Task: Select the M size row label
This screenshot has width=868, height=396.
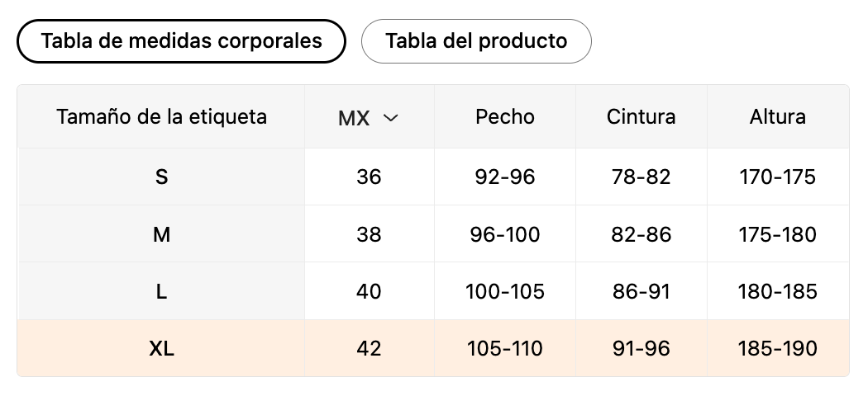Action: [x=162, y=234]
